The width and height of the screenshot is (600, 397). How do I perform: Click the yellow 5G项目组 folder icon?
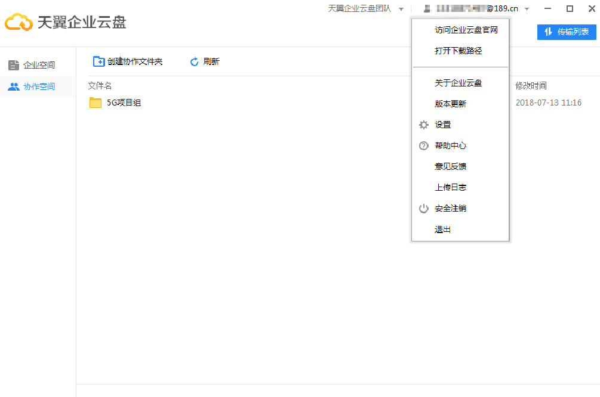[x=96, y=103]
